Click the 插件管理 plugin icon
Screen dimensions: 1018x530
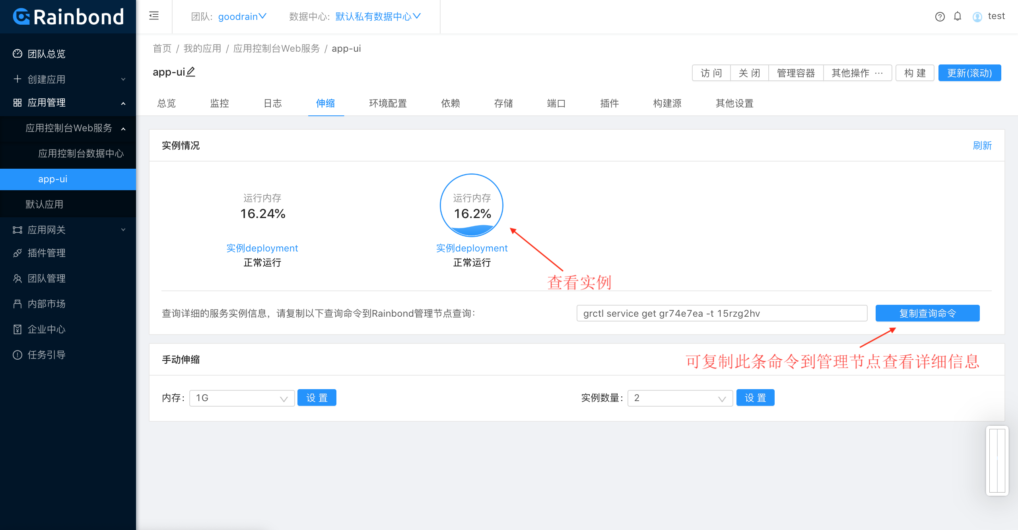pos(17,253)
